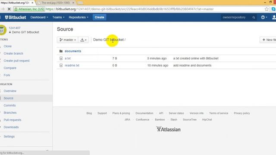
Task: Open Terms of service footer link
Action: [219, 113]
